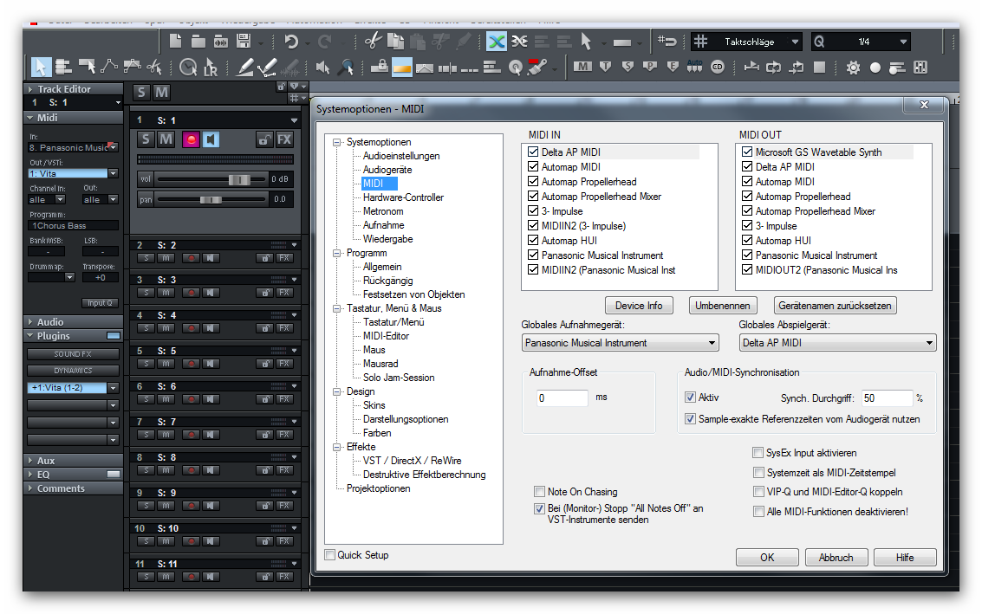The height and width of the screenshot is (614, 982).
Task: Select the arrow Universal mouse mode tool
Action: pyautogui.click(x=41, y=67)
